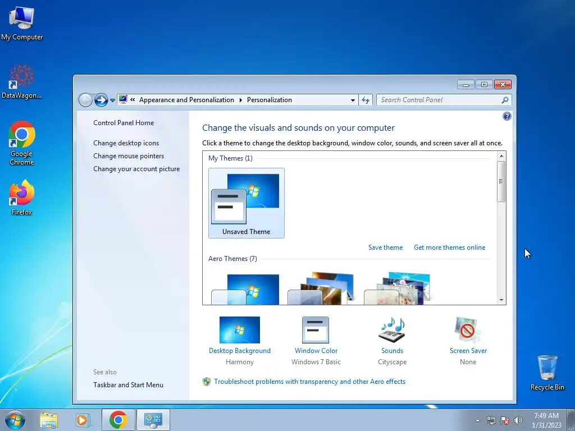Click Change mouse pointers link

click(x=129, y=156)
